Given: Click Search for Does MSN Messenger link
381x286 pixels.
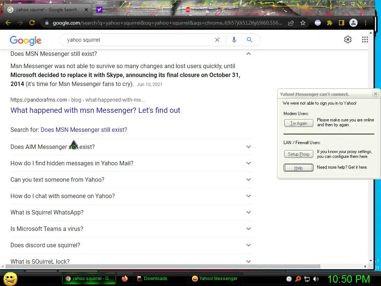Looking at the screenshot, I should tap(84, 130).
